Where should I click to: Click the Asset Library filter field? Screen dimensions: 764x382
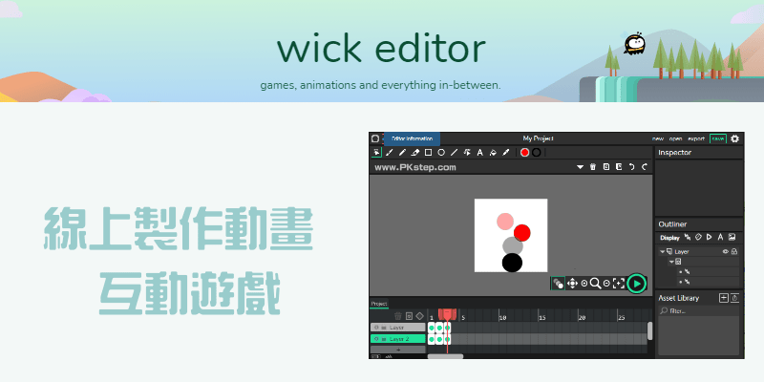tap(699, 311)
